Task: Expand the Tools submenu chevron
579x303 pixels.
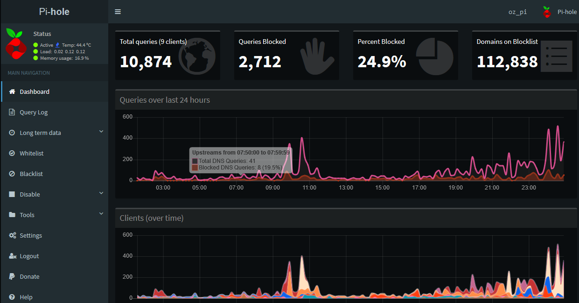Action: click(x=101, y=214)
